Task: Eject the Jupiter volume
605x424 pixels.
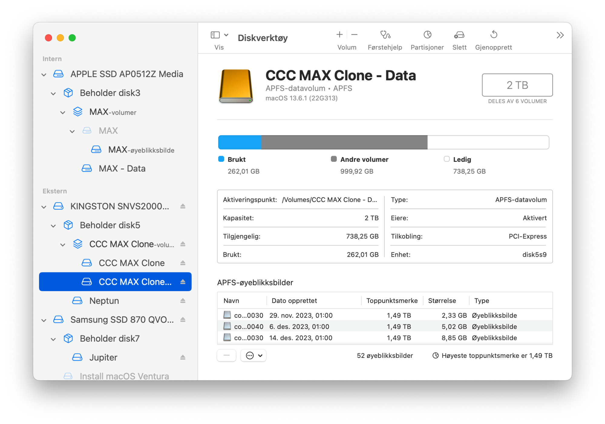Action: 183,358
